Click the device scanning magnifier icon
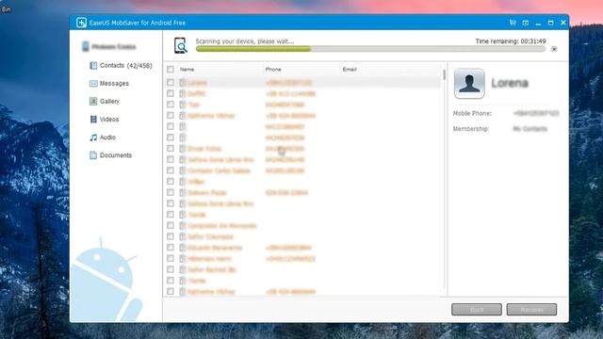This screenshot has height=339, width=603. coord(180,45)
